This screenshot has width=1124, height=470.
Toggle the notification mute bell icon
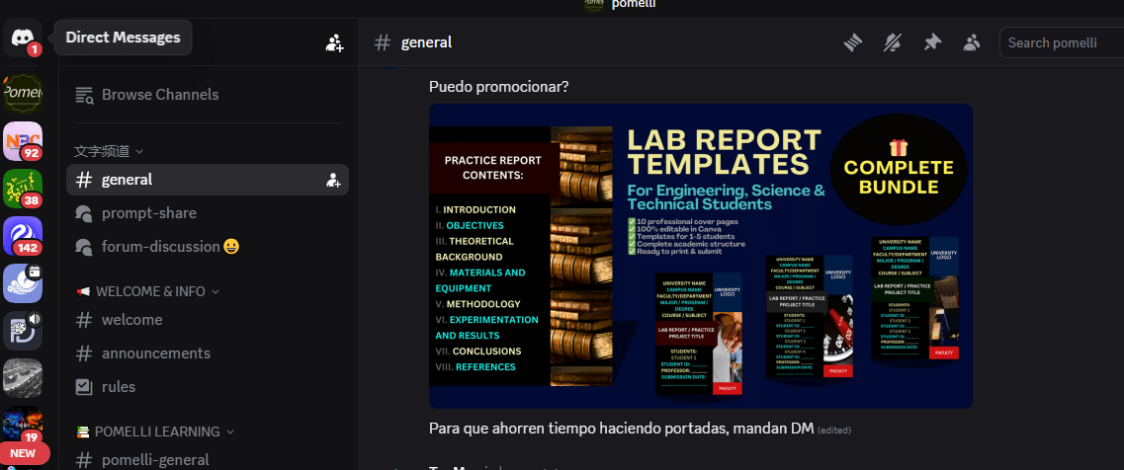893,42
